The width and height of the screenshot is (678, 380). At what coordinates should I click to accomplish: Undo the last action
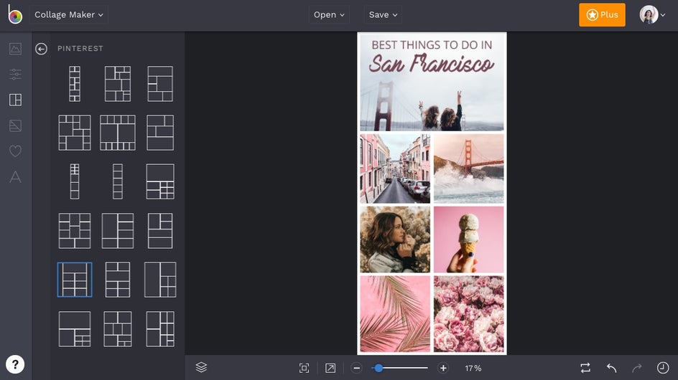611,368
